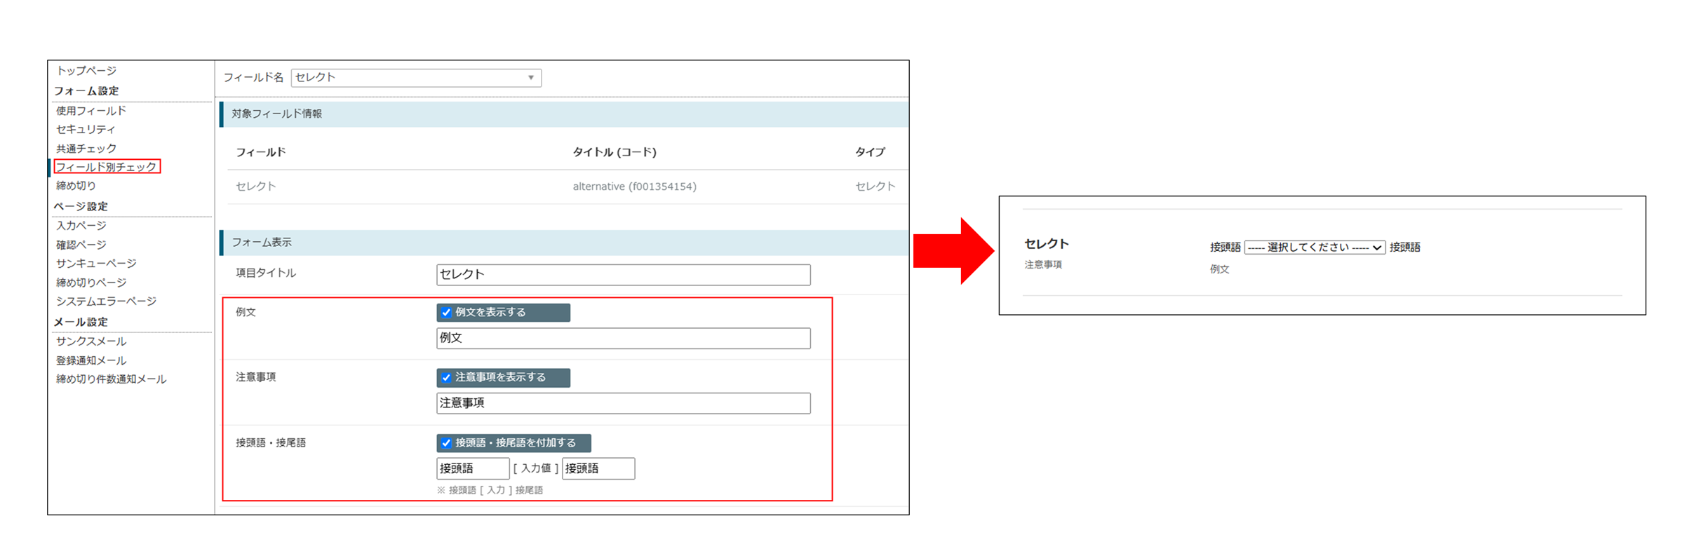Toggle 接頭語・接尾語を付加する checkbox
1692x549 pixels.
click(446, 443)
